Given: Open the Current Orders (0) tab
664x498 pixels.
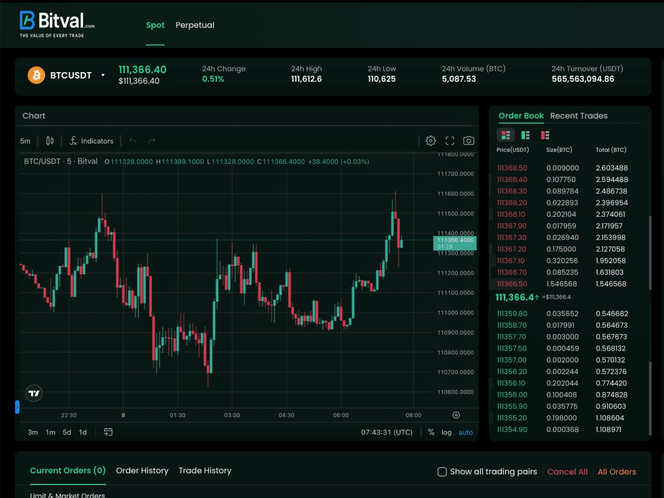Looking at the screenshot, I should (x=68, y=471).
